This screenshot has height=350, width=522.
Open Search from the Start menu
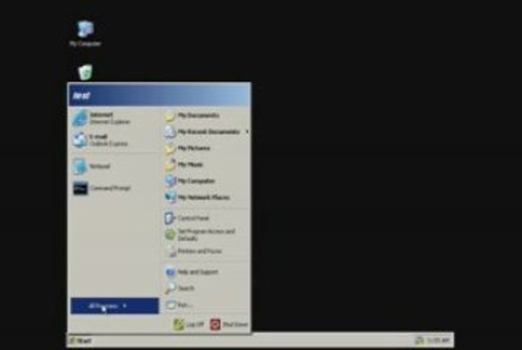[207, 288]
